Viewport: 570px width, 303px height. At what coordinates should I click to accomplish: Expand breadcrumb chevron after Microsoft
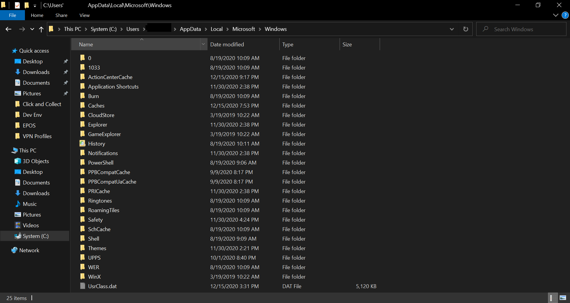pyautogui.click(x=260, y=29)
